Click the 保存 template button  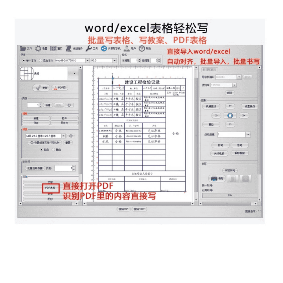pos(36,123)
